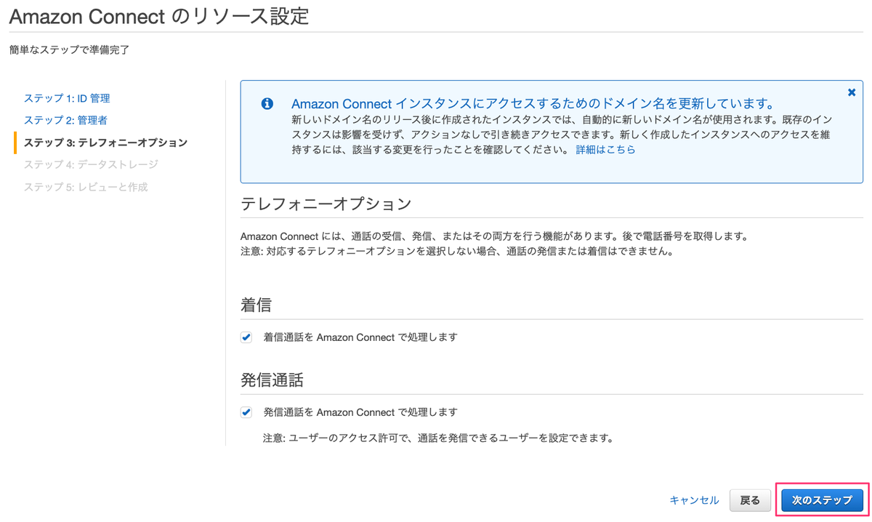Click the 簡単なステップで準備完了 subtitle
Viewport: 872px width, 522px height.
click(70, 50)
